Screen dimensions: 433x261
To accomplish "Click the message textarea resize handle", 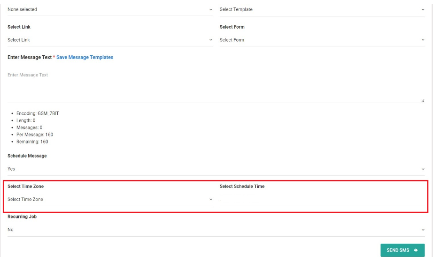I will pyautogui.click(x=423, y=101).
